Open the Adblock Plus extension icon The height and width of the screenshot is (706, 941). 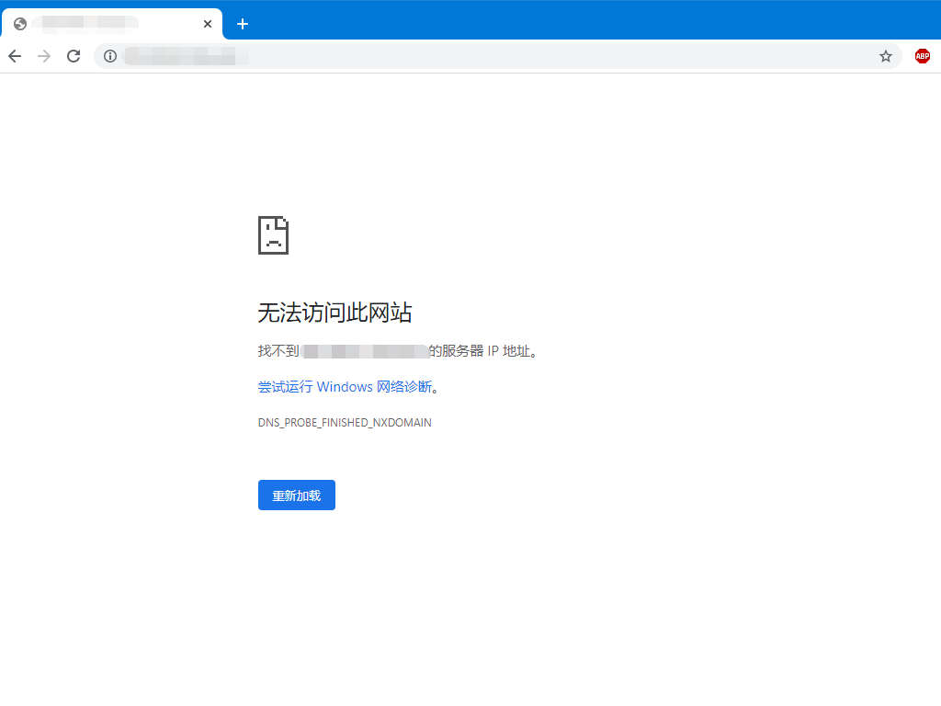922,56
